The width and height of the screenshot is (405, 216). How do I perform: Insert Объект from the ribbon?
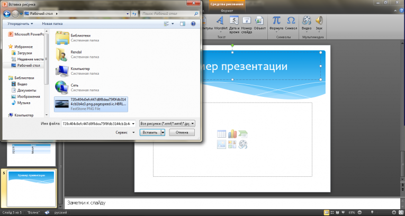259,24
